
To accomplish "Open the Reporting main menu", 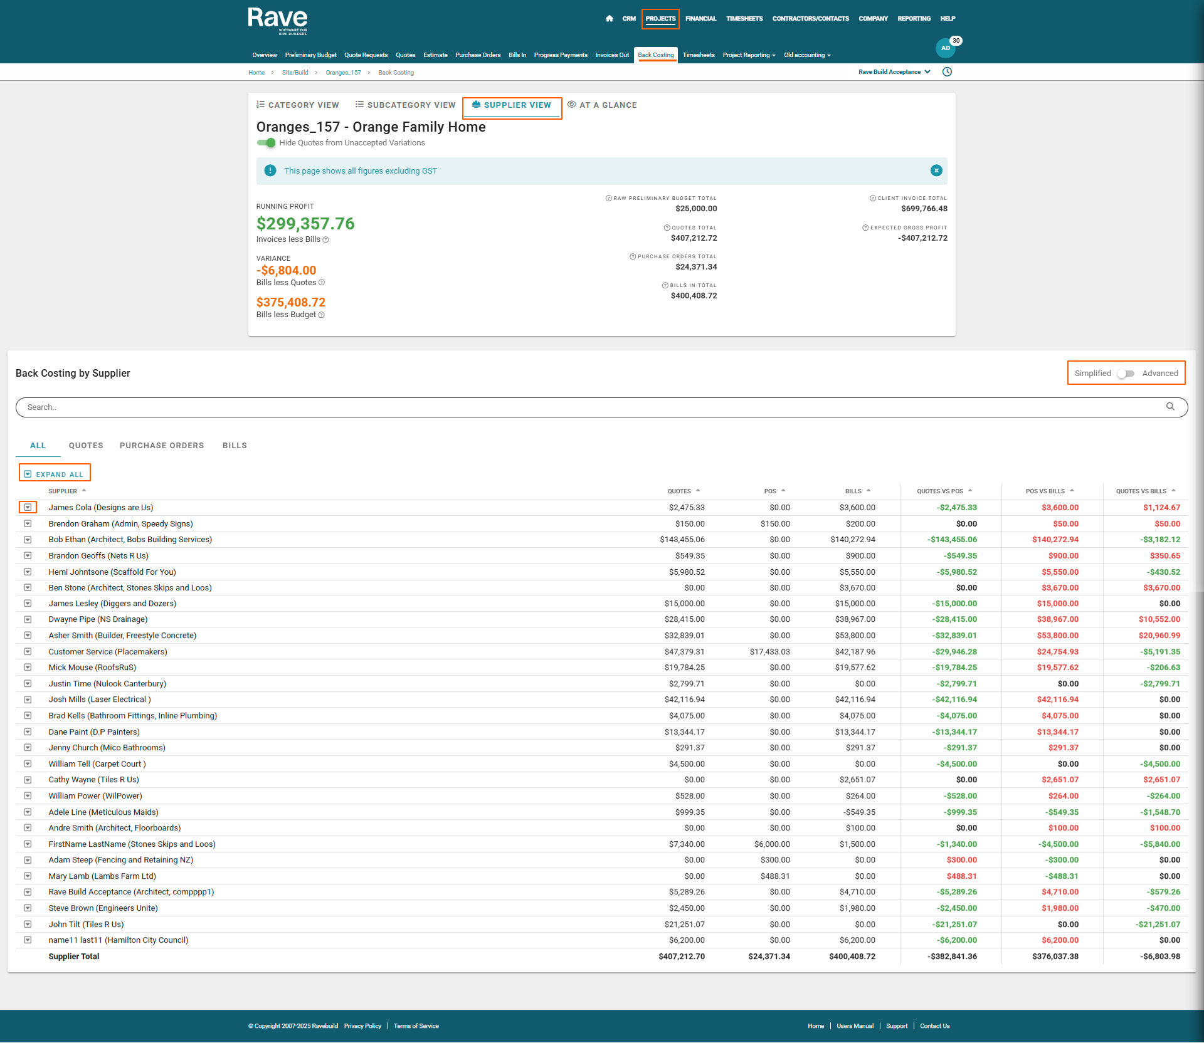I will point(914,19).
